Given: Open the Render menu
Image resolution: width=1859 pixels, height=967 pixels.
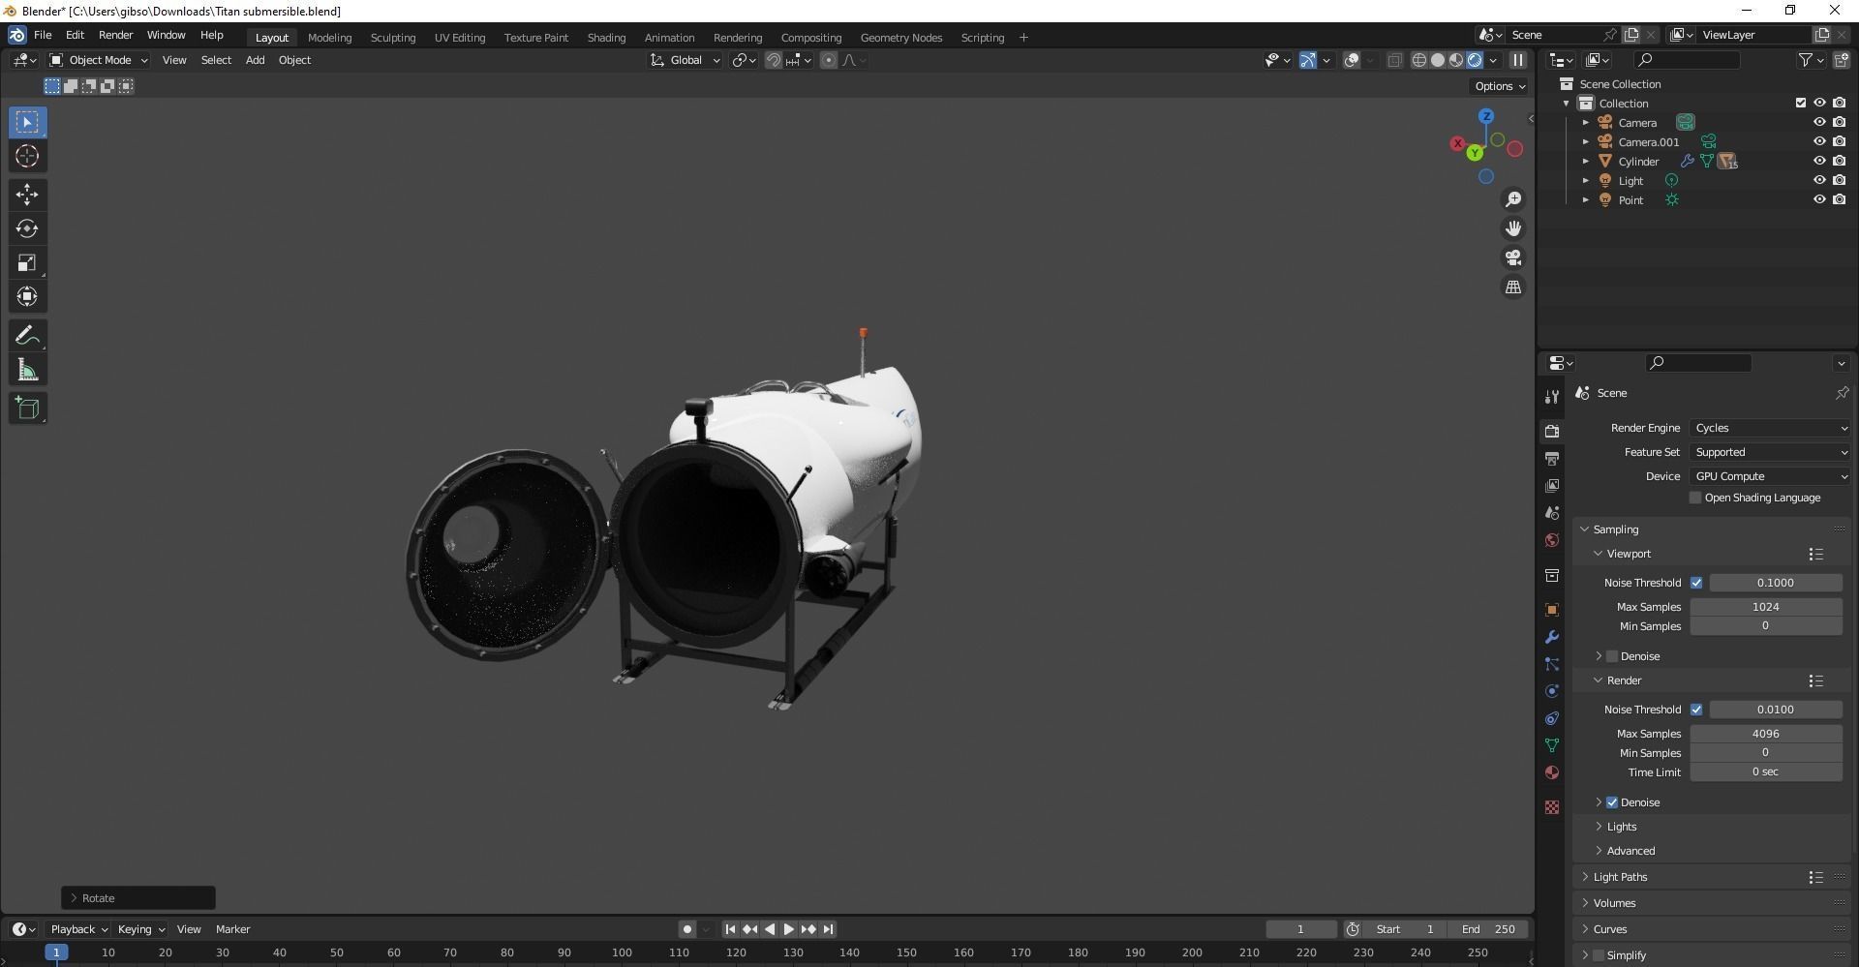Looking at the screenshot, I should (115, 35).
